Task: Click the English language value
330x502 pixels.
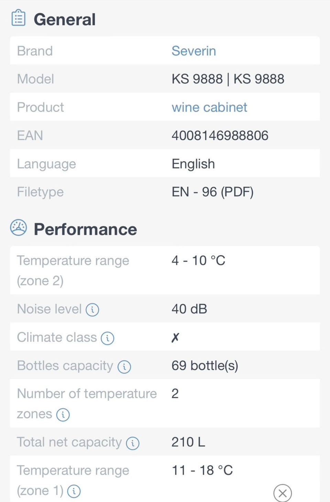Action: tap(193, 164)
